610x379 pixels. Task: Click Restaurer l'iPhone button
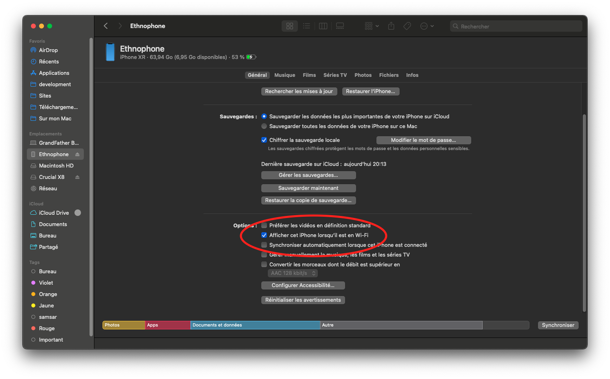[371, 91]
